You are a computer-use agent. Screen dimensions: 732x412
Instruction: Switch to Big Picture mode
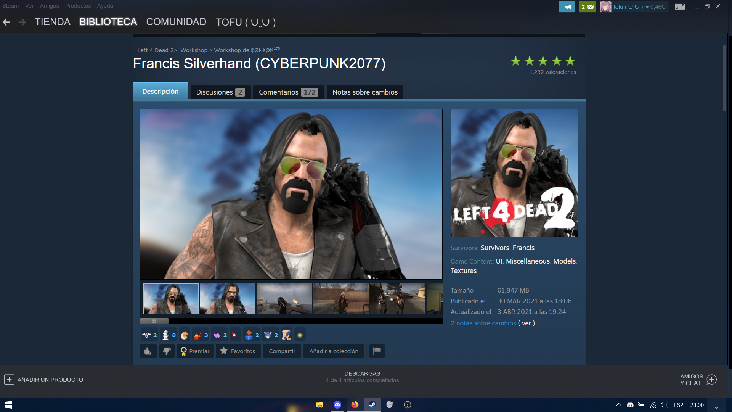coord(680,6)
